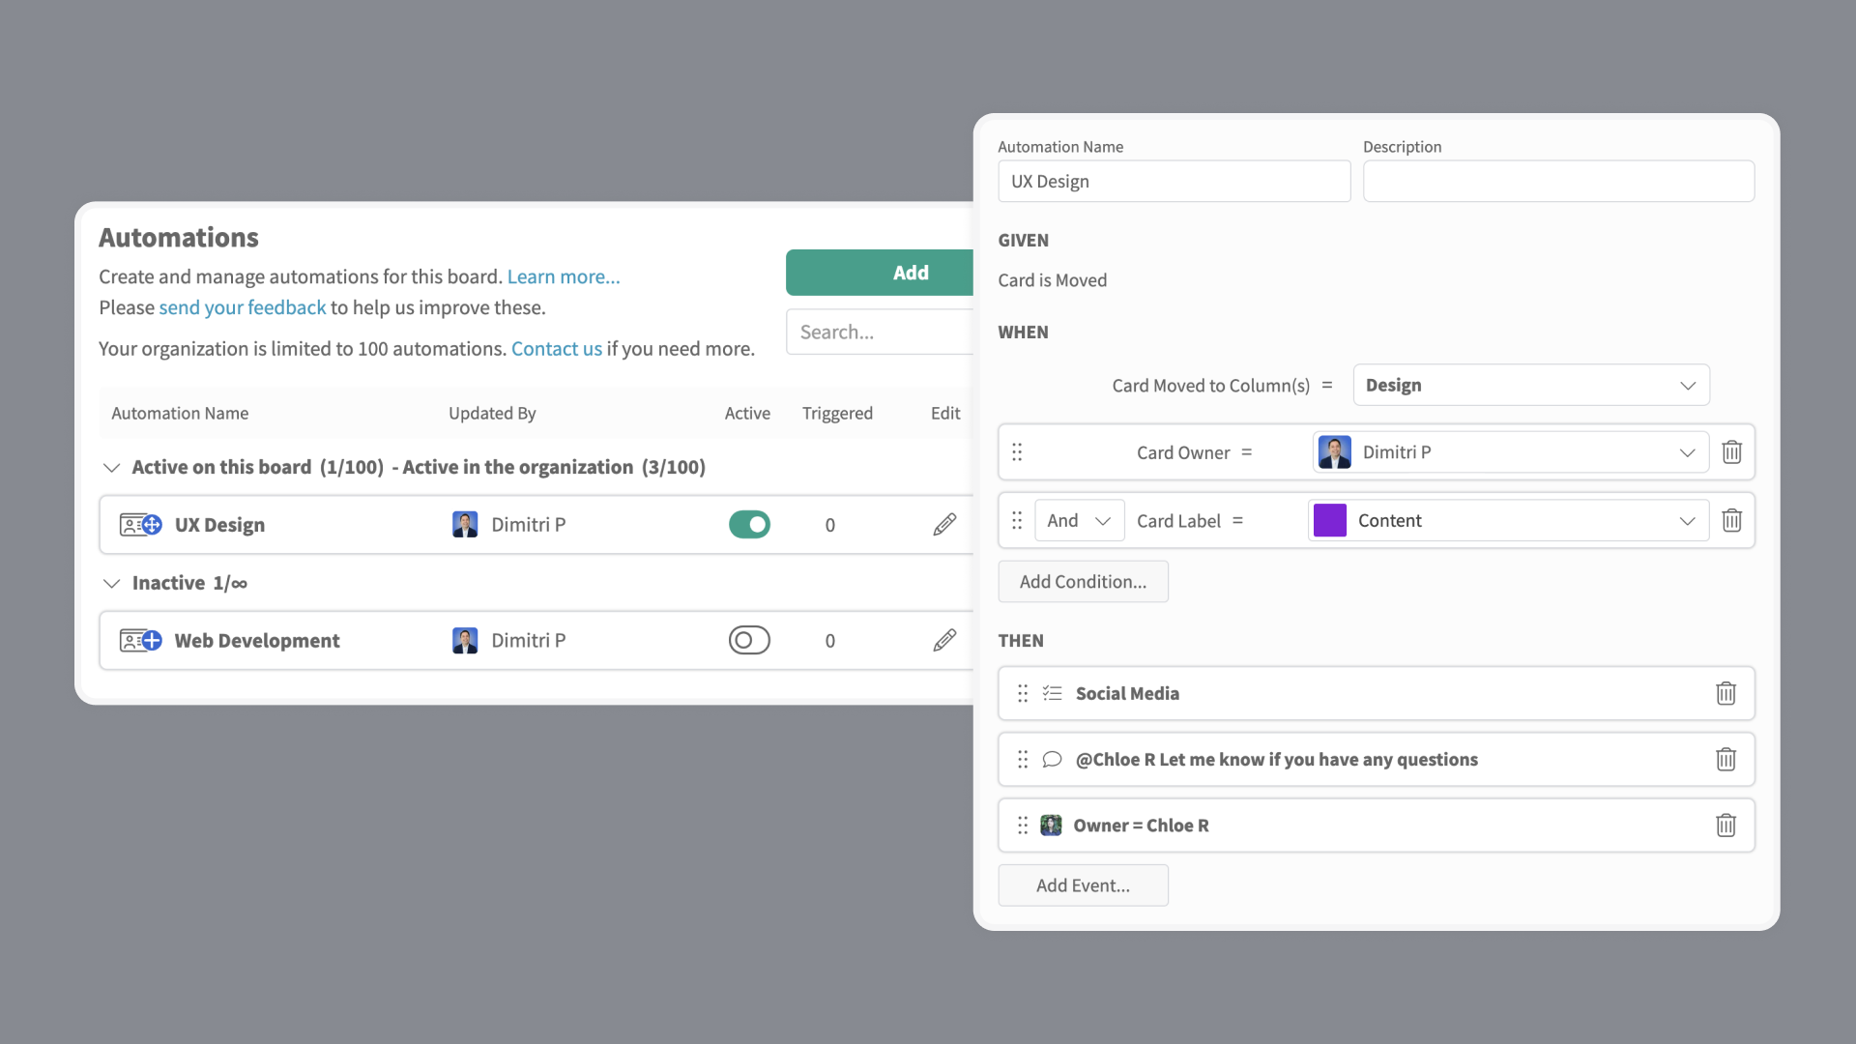Edit the UX Design automation with the pencil icon

(x=944, y=525)
